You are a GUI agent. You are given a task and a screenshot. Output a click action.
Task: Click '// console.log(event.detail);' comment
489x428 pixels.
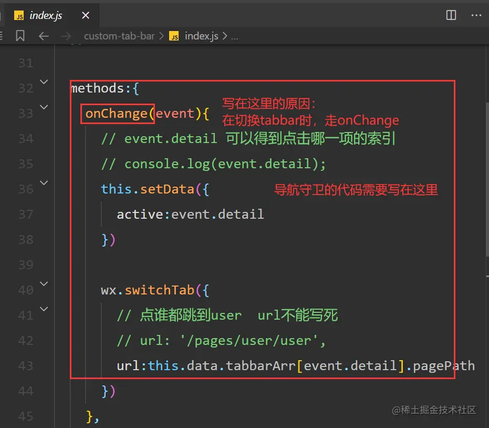point(214,164)
